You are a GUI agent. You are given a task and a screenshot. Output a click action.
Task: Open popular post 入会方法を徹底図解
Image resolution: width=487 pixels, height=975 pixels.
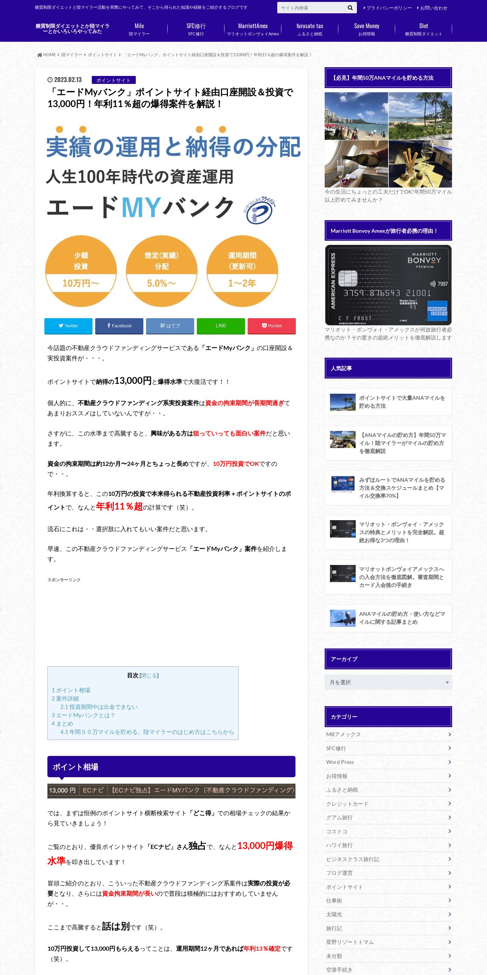(x=388, y=577)
